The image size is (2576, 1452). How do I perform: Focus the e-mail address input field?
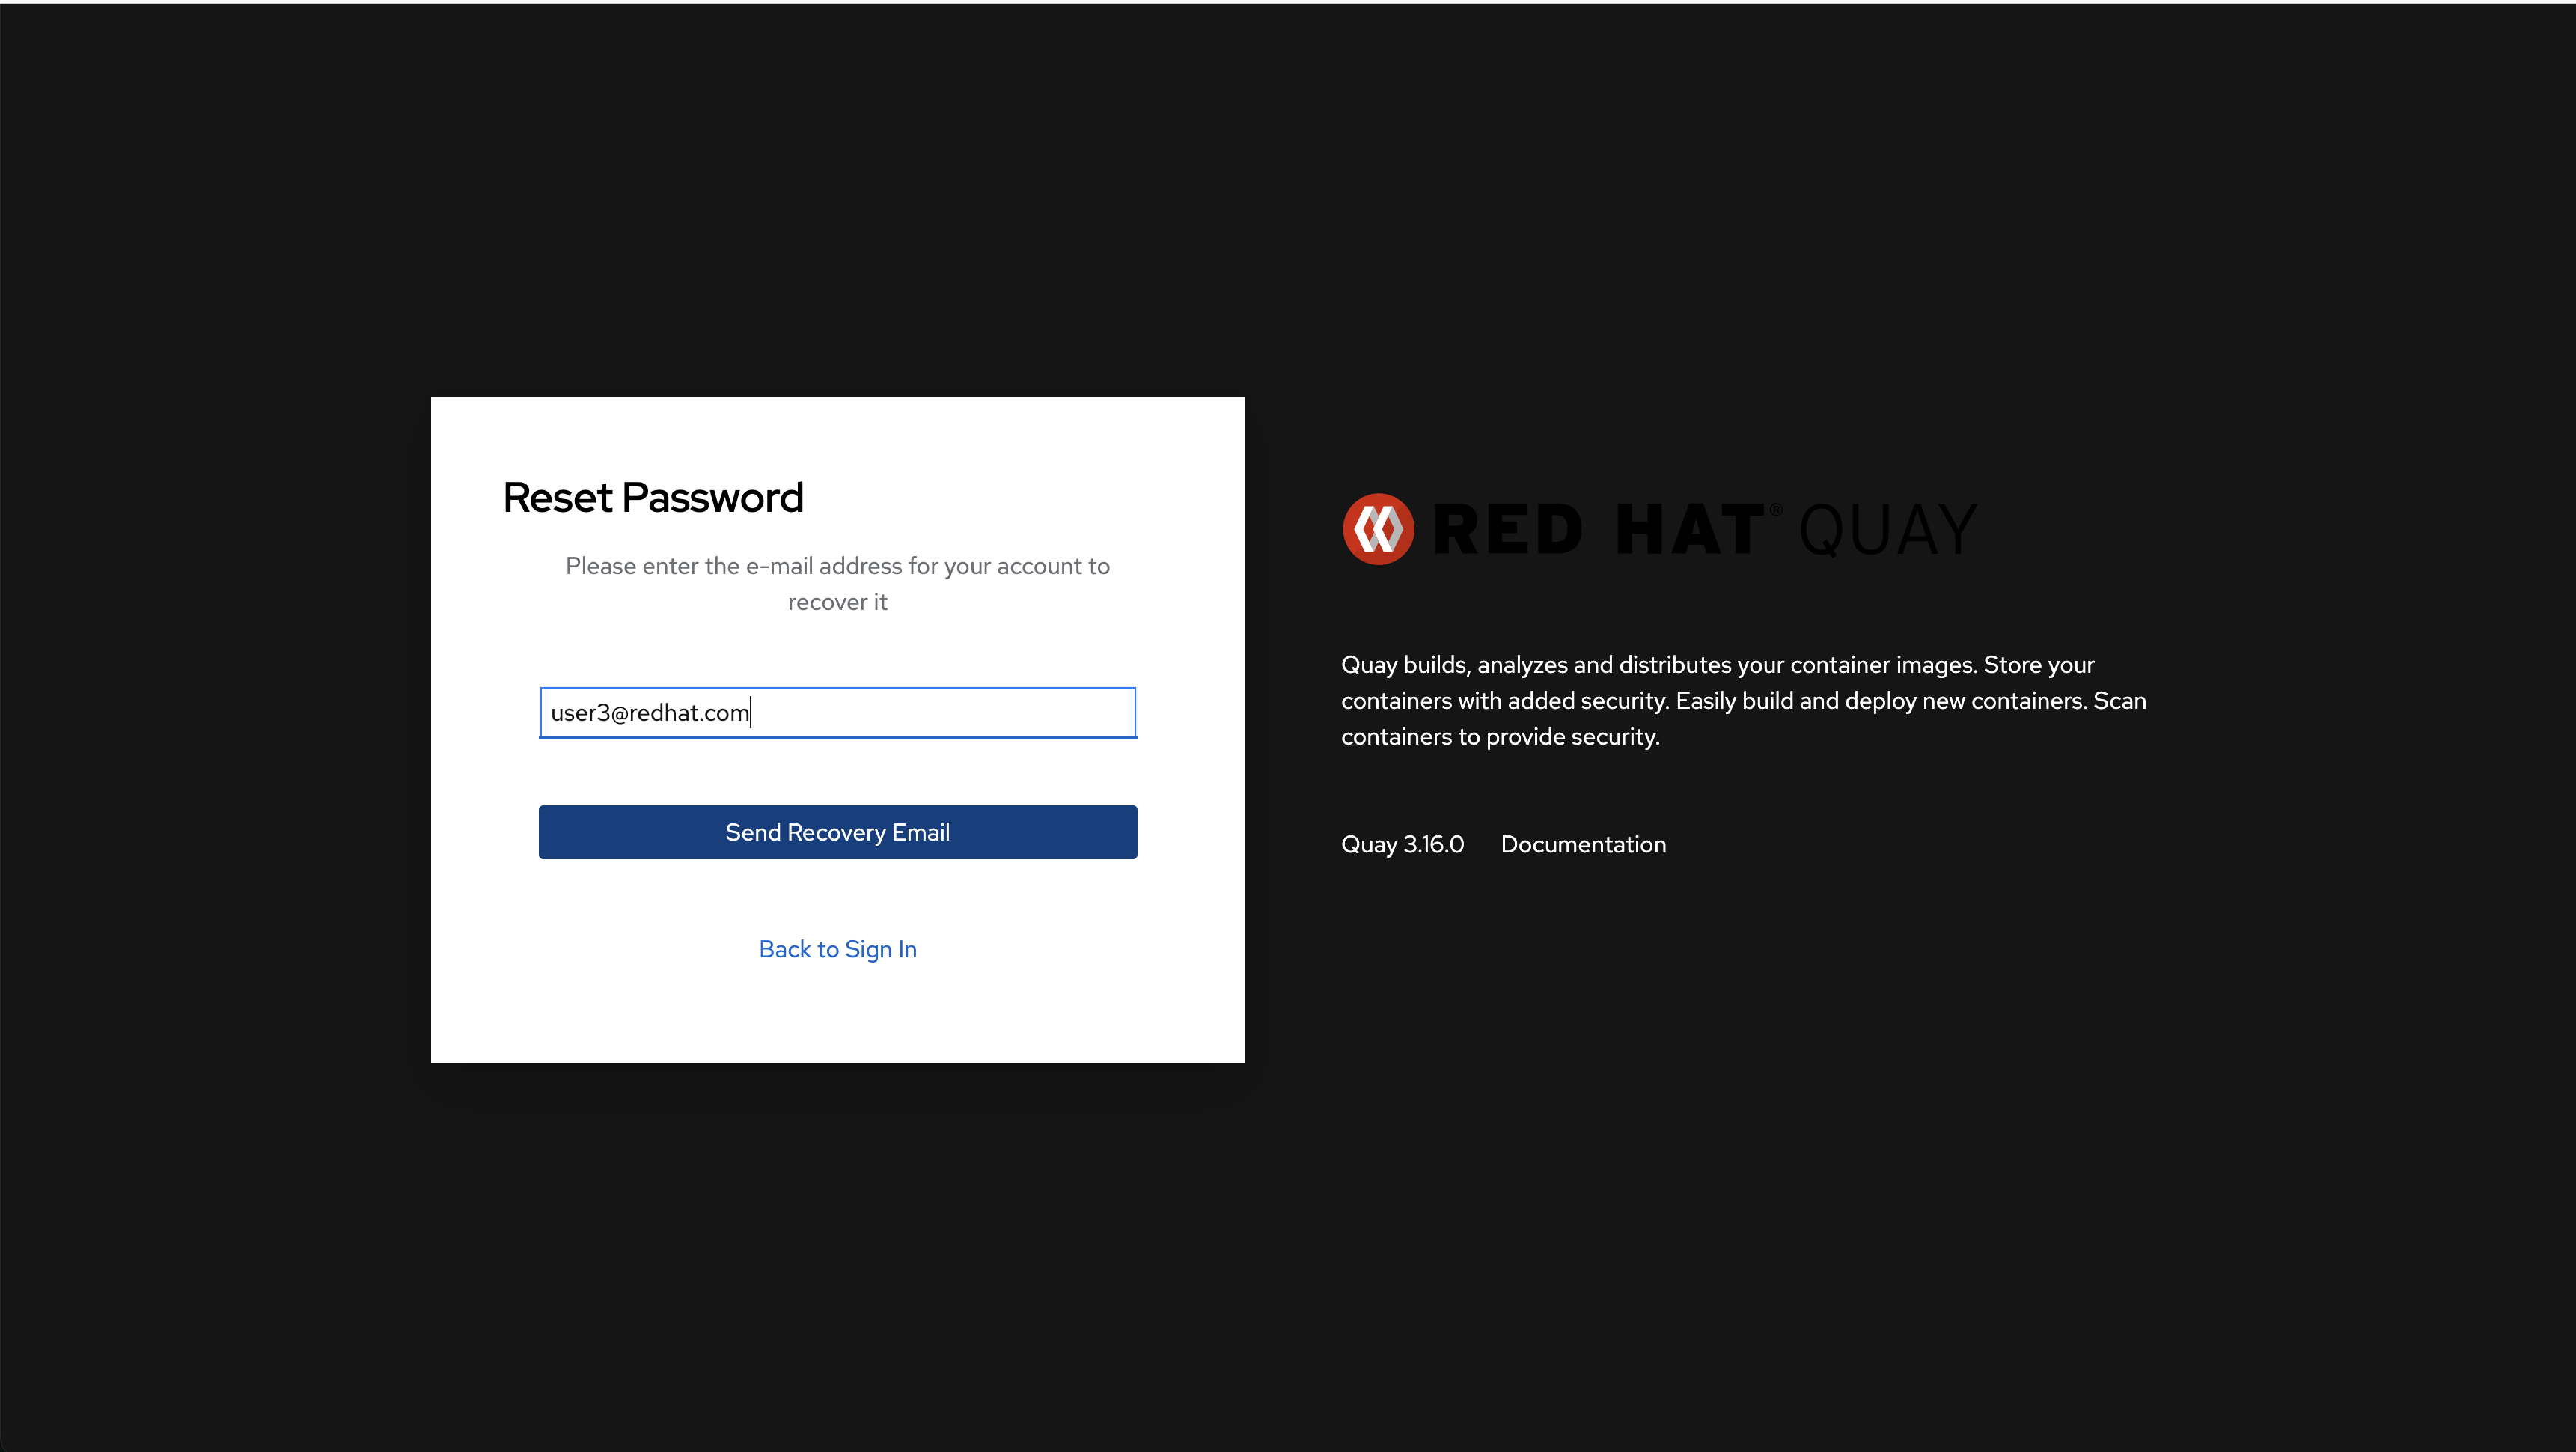[837, 713]
